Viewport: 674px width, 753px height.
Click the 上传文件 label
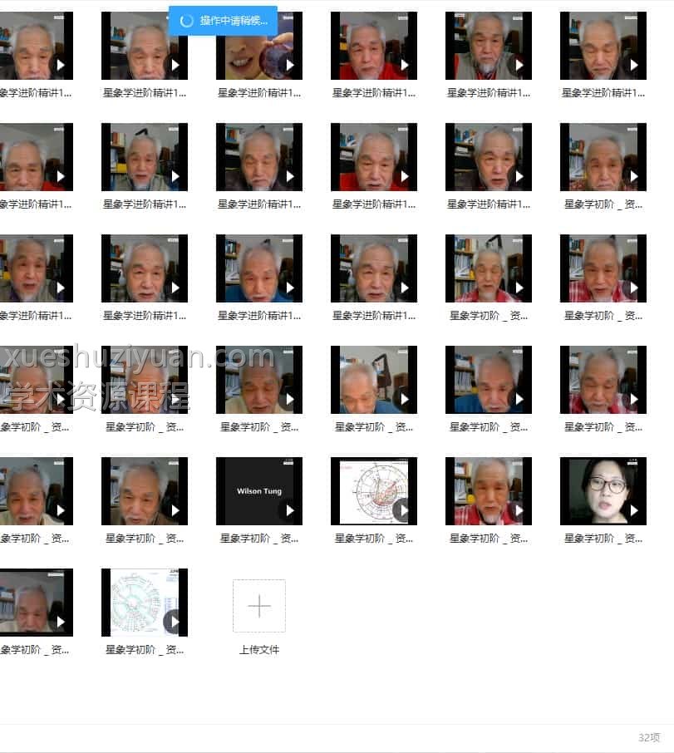click(259, 650)
